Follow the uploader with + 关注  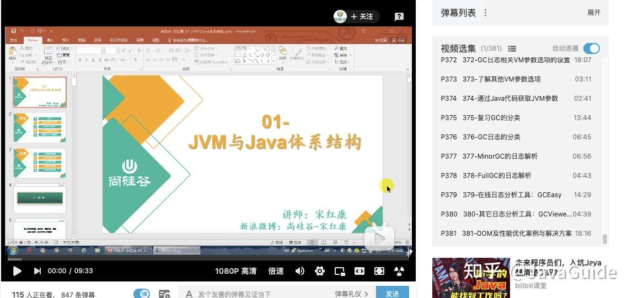362,17
